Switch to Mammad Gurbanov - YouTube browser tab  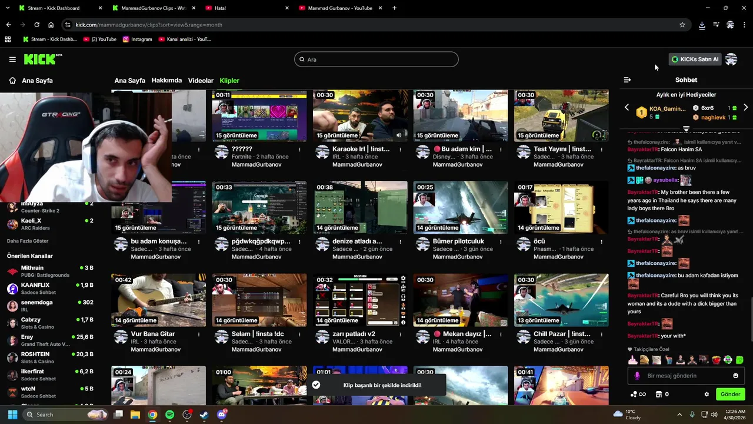point(340,8)
